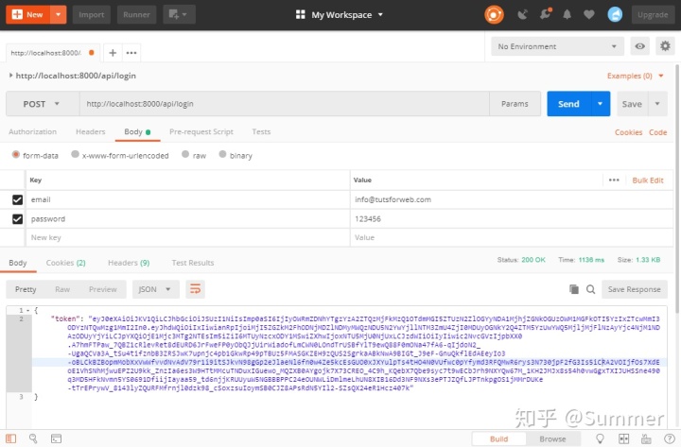Switch to response Cookies (2) tab

[x=65, y=263]
